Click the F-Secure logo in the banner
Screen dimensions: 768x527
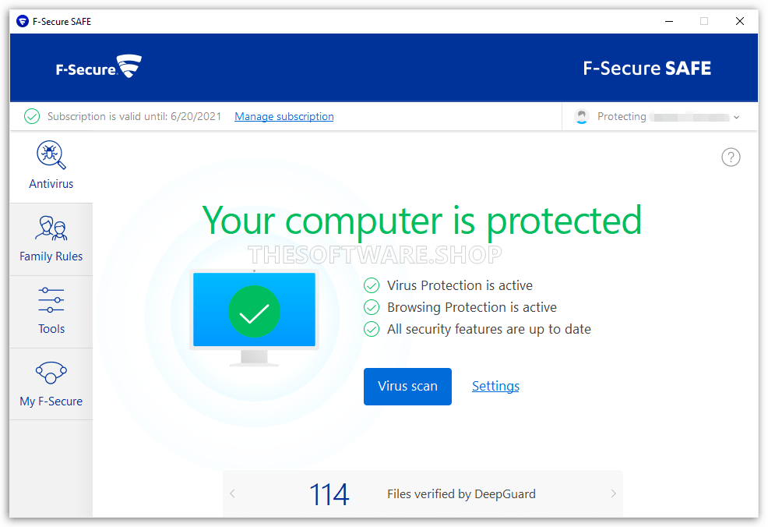[x=98, y=67]
